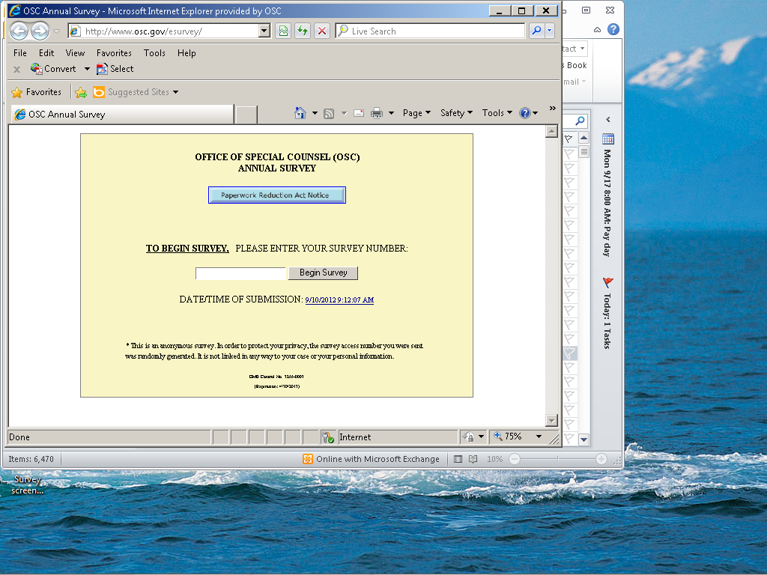Viewport: 767px width, 575px height.
Task: Click the Print icon in command bar
Action: click(x=377, y=113)
